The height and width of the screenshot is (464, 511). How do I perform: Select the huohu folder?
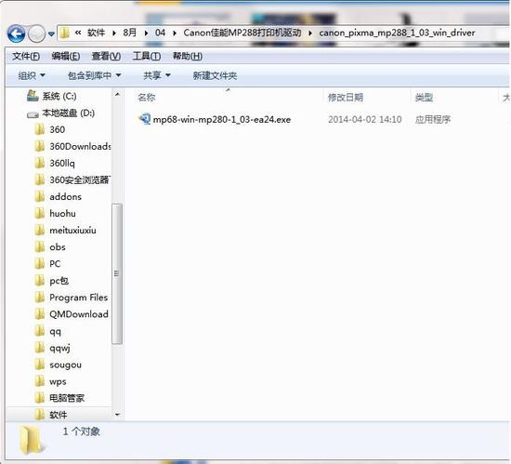pyautogui.click(x=62, y=213)
